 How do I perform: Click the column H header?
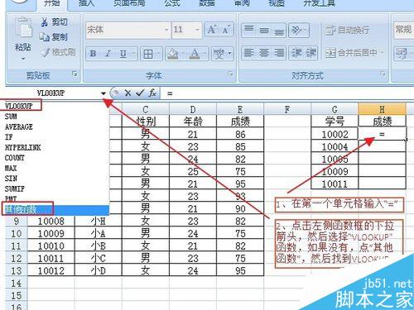tap(382, 109)
